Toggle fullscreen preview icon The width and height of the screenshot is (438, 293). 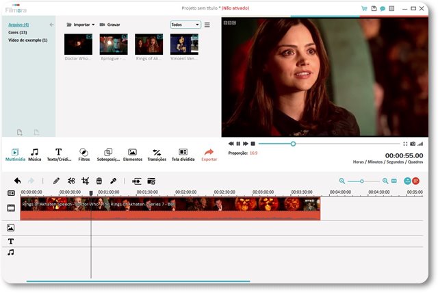click(405, 144)
